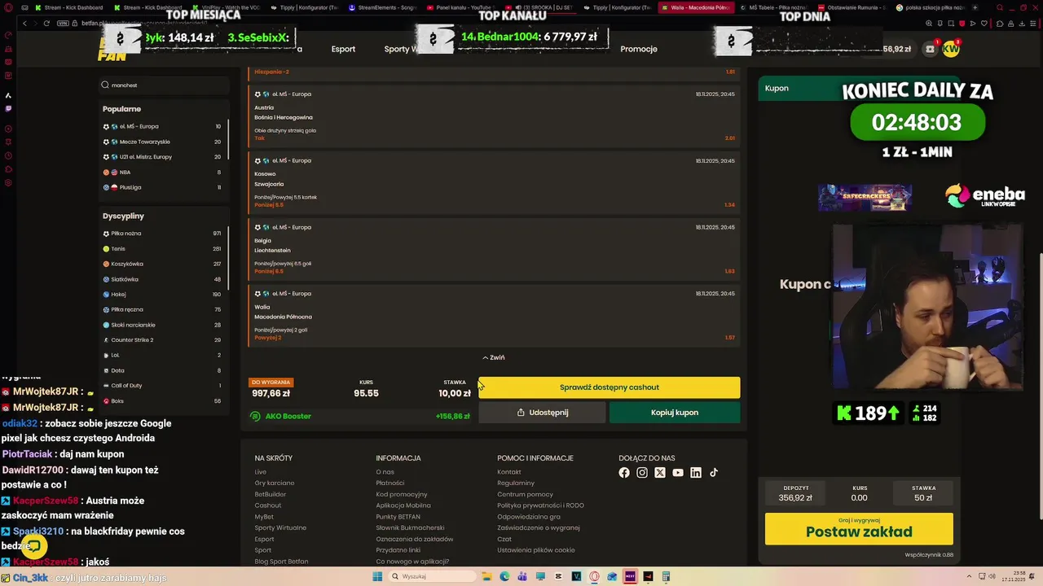Viewport: 1043px width, 586px height.
Task: Open Siatkówka discipline
Action: 161,279
